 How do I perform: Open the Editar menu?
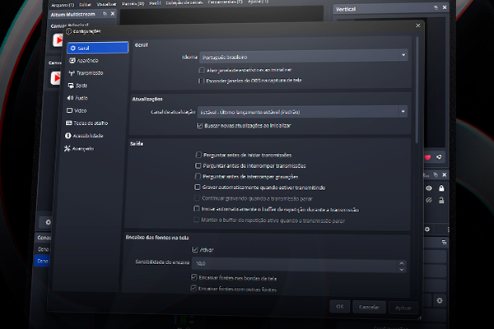(x=85, y=4)
